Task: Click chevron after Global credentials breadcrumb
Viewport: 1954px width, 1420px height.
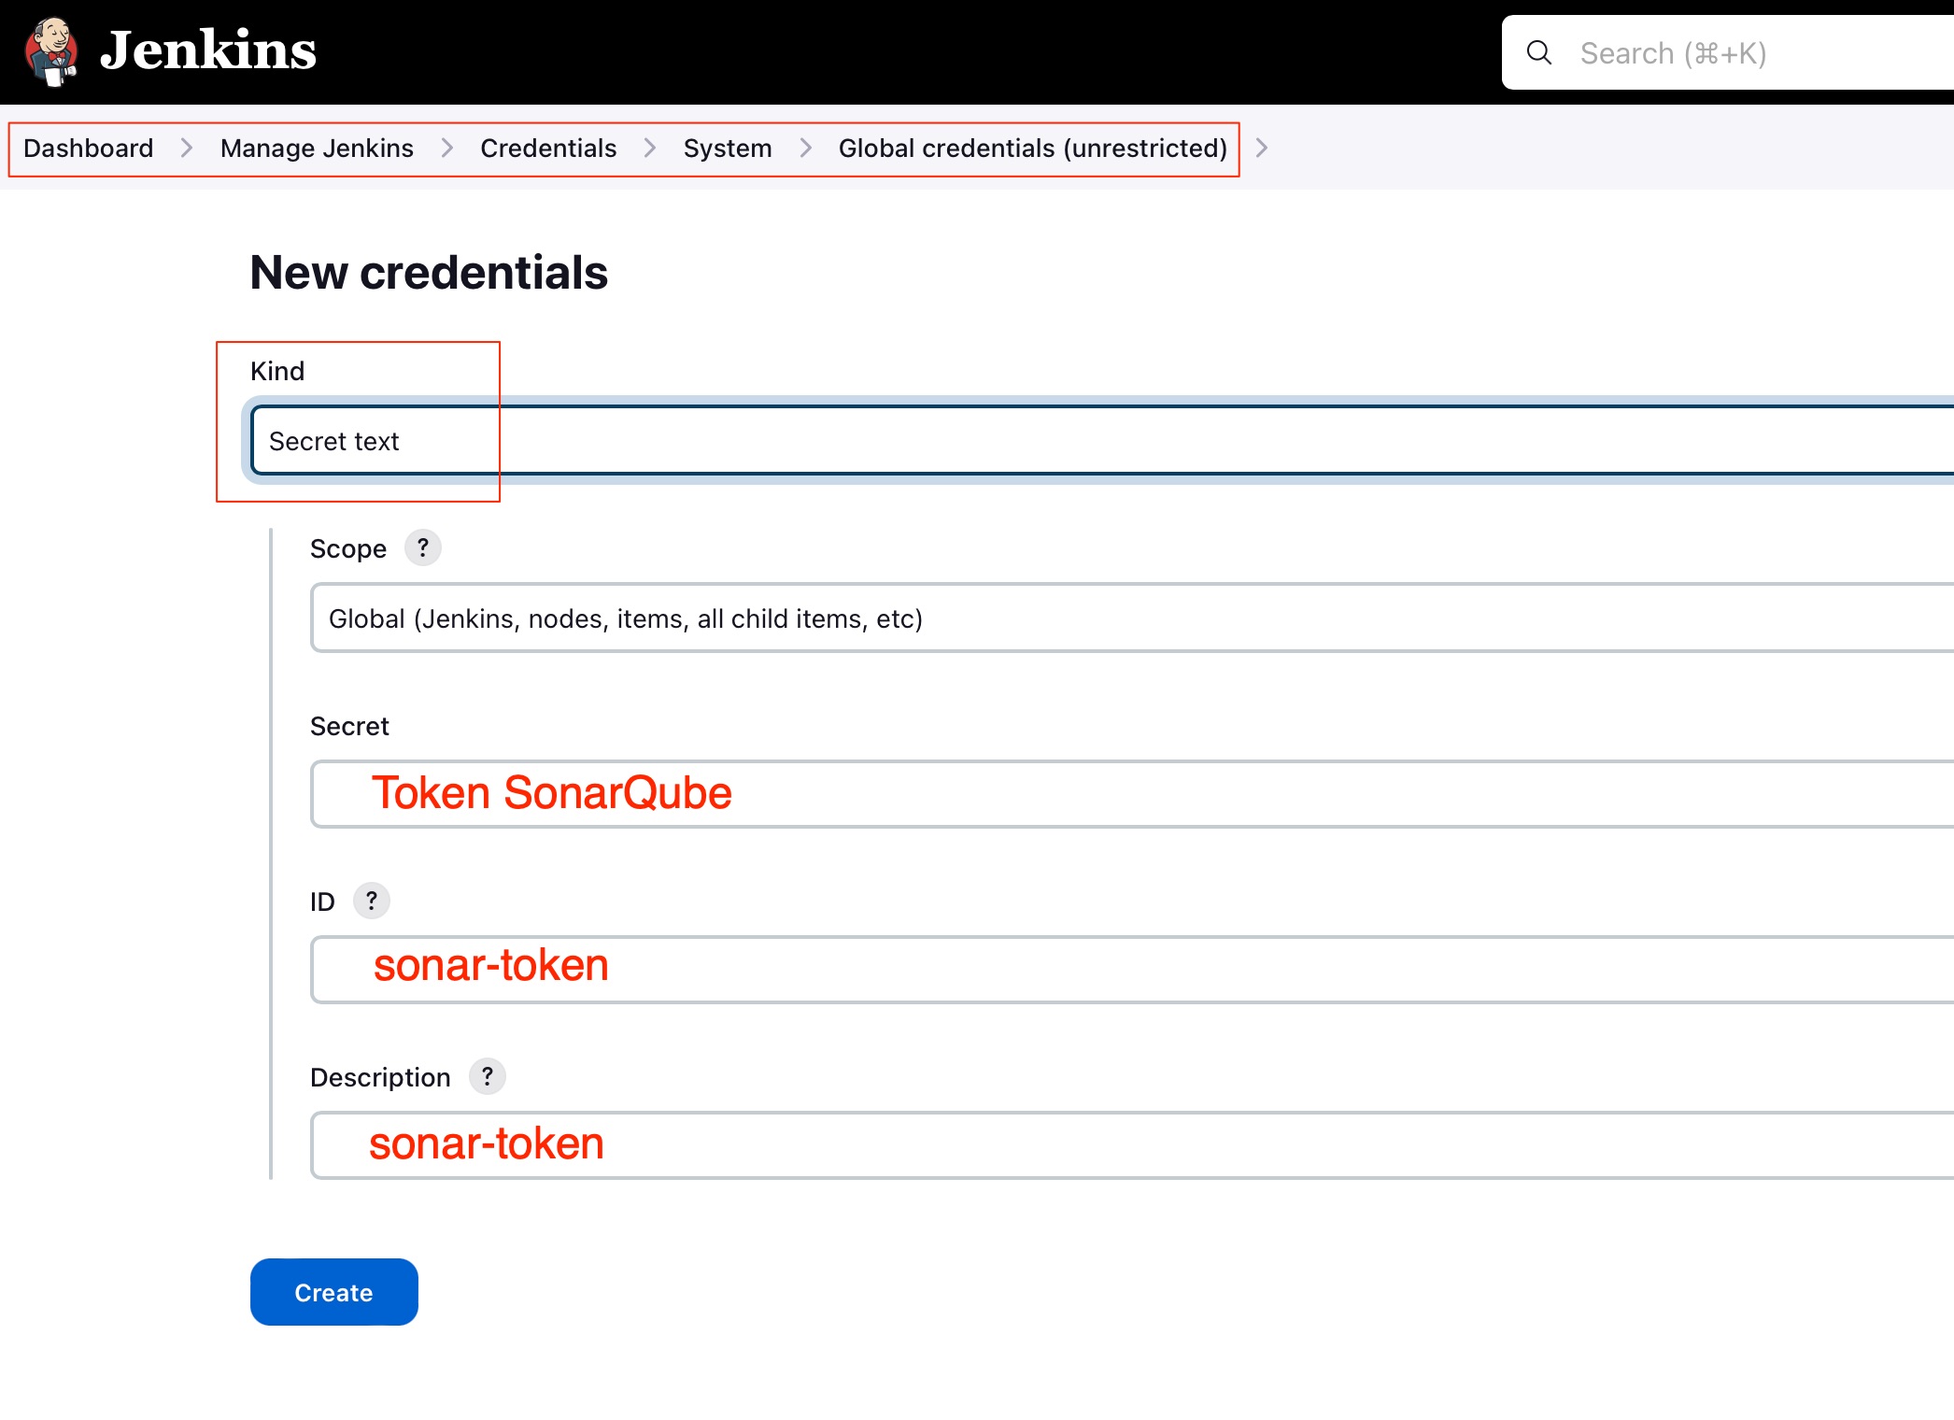Action: pyautogui.click(x=1262, y=149)
